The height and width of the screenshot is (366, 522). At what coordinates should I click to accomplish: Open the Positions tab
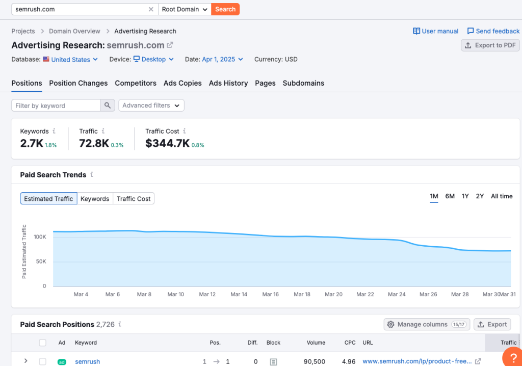point(27,83)
